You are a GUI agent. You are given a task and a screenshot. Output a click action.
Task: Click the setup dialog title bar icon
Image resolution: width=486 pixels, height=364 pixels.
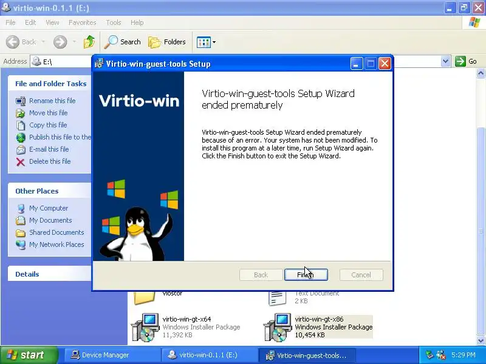[x=99, y=64]
